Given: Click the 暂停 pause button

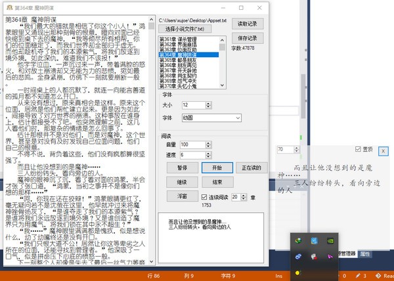Looking at the screenshot, I should (x=182, y=167).
